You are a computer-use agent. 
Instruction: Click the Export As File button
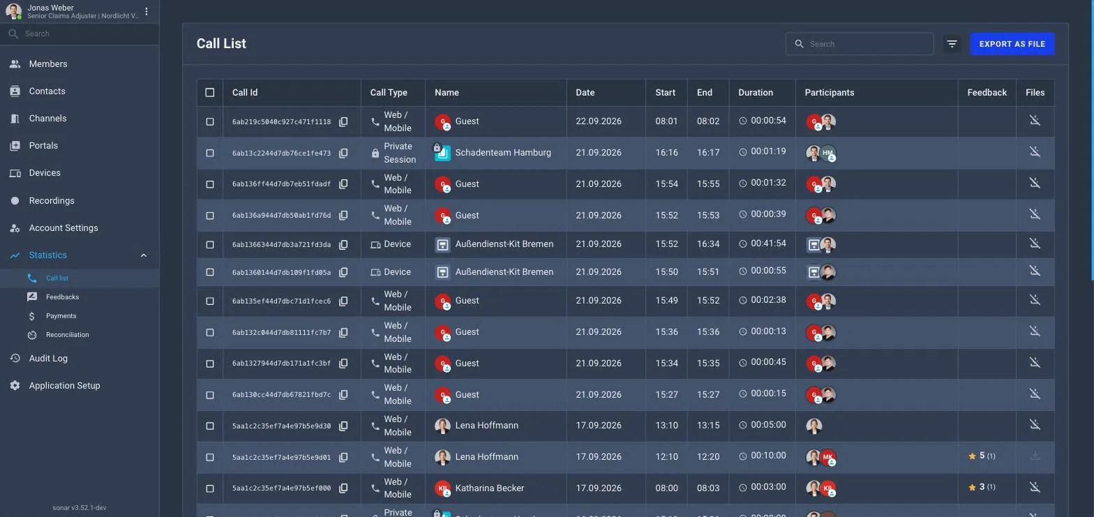point(1012,44)
